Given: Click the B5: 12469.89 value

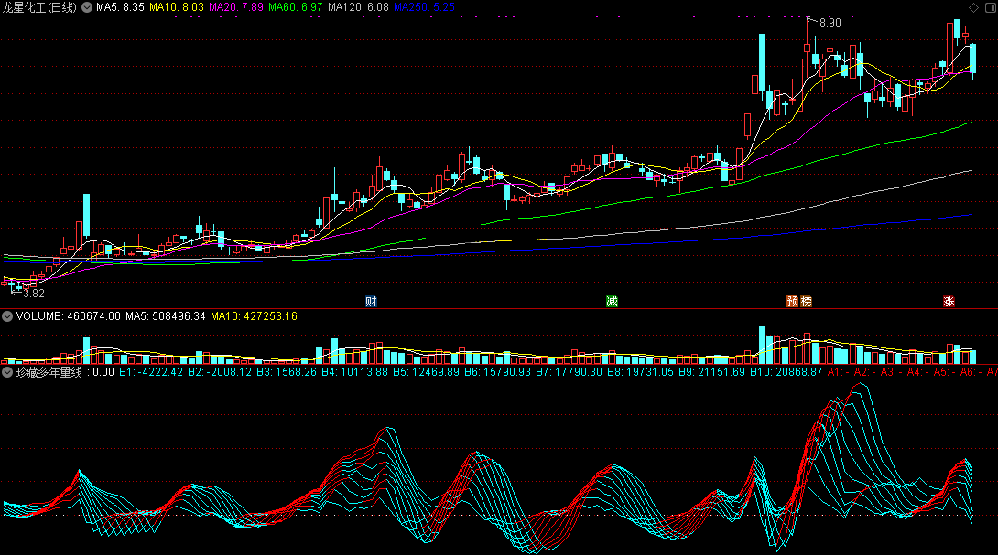Looking at the screenshot, I should (x=426, y=372).
